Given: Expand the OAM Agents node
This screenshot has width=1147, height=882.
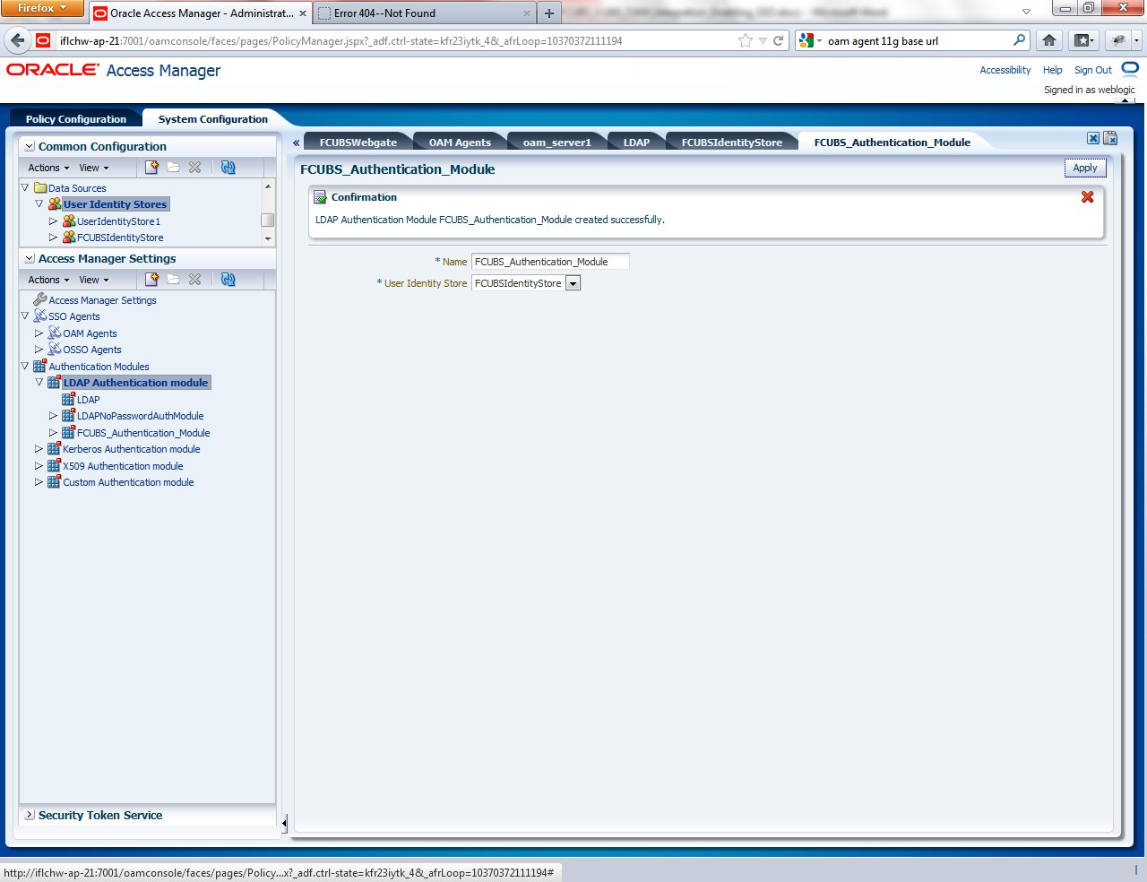Looking at the screenshot, I should click(39, 333).
